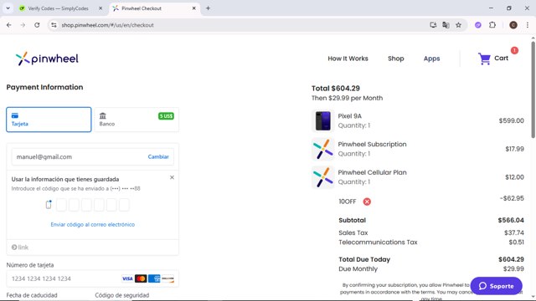Click the Pinwheel Cellular Plan $12.00 price

pyautogui.click(x=514, y=177)
